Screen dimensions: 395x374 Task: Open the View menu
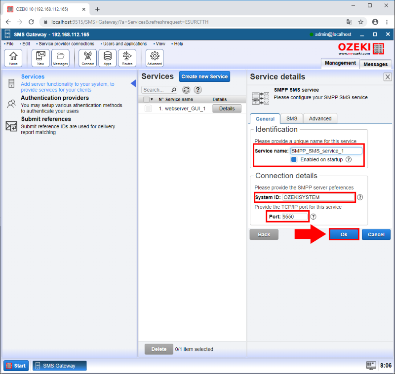tap(160, 44)
